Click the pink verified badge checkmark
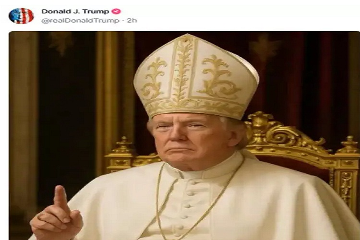Viewport: 360px width, 240px height. point(116,11)
